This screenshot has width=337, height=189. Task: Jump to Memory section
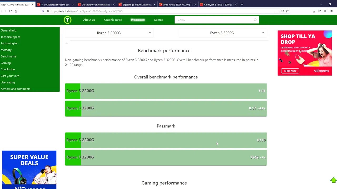[x=6, y=50]
